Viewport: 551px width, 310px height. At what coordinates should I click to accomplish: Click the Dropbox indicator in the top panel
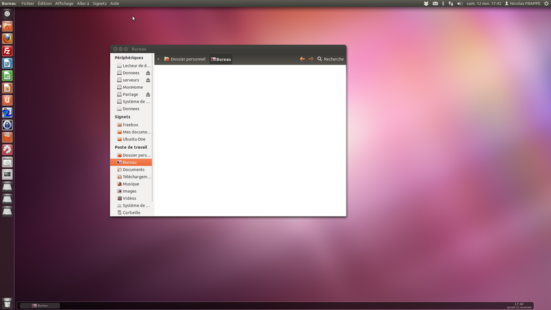coord(426,3)
